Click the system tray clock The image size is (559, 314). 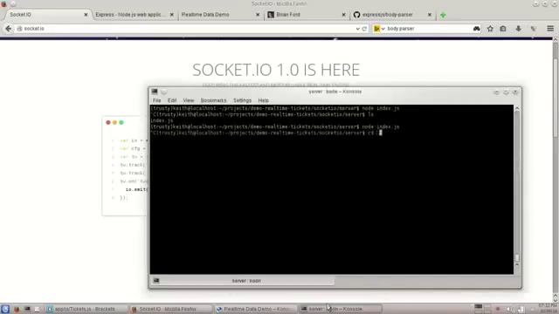coord(549,308)
